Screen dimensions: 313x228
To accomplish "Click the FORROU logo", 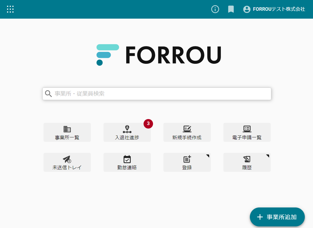I will (159, 55).
